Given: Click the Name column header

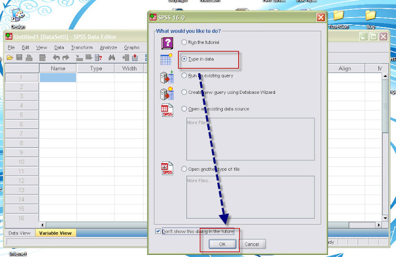Looking at the screenshot, I should coord(58,68).
